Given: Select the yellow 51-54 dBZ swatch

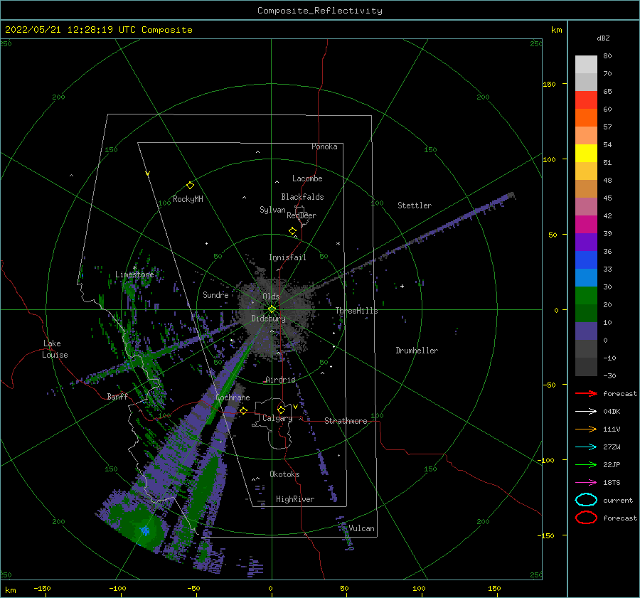Looking at the screenshot, I should click(586, 154).
